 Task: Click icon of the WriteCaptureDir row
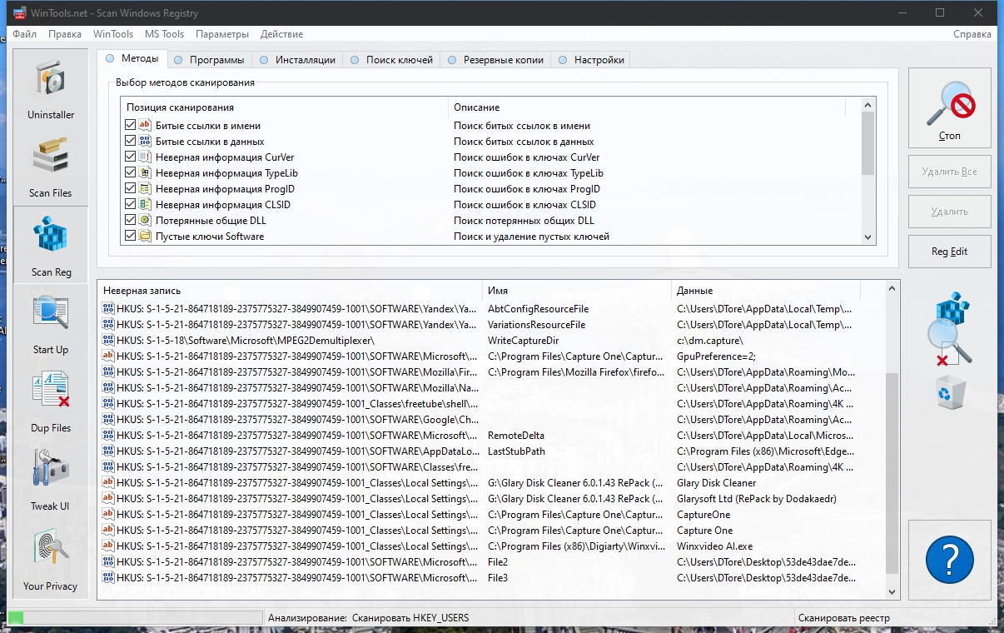(x=108, y=341)
